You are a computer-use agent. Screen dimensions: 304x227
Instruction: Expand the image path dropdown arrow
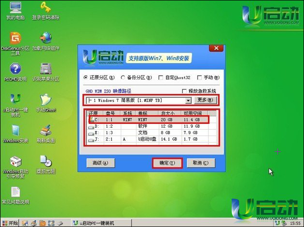click(189, 100)
